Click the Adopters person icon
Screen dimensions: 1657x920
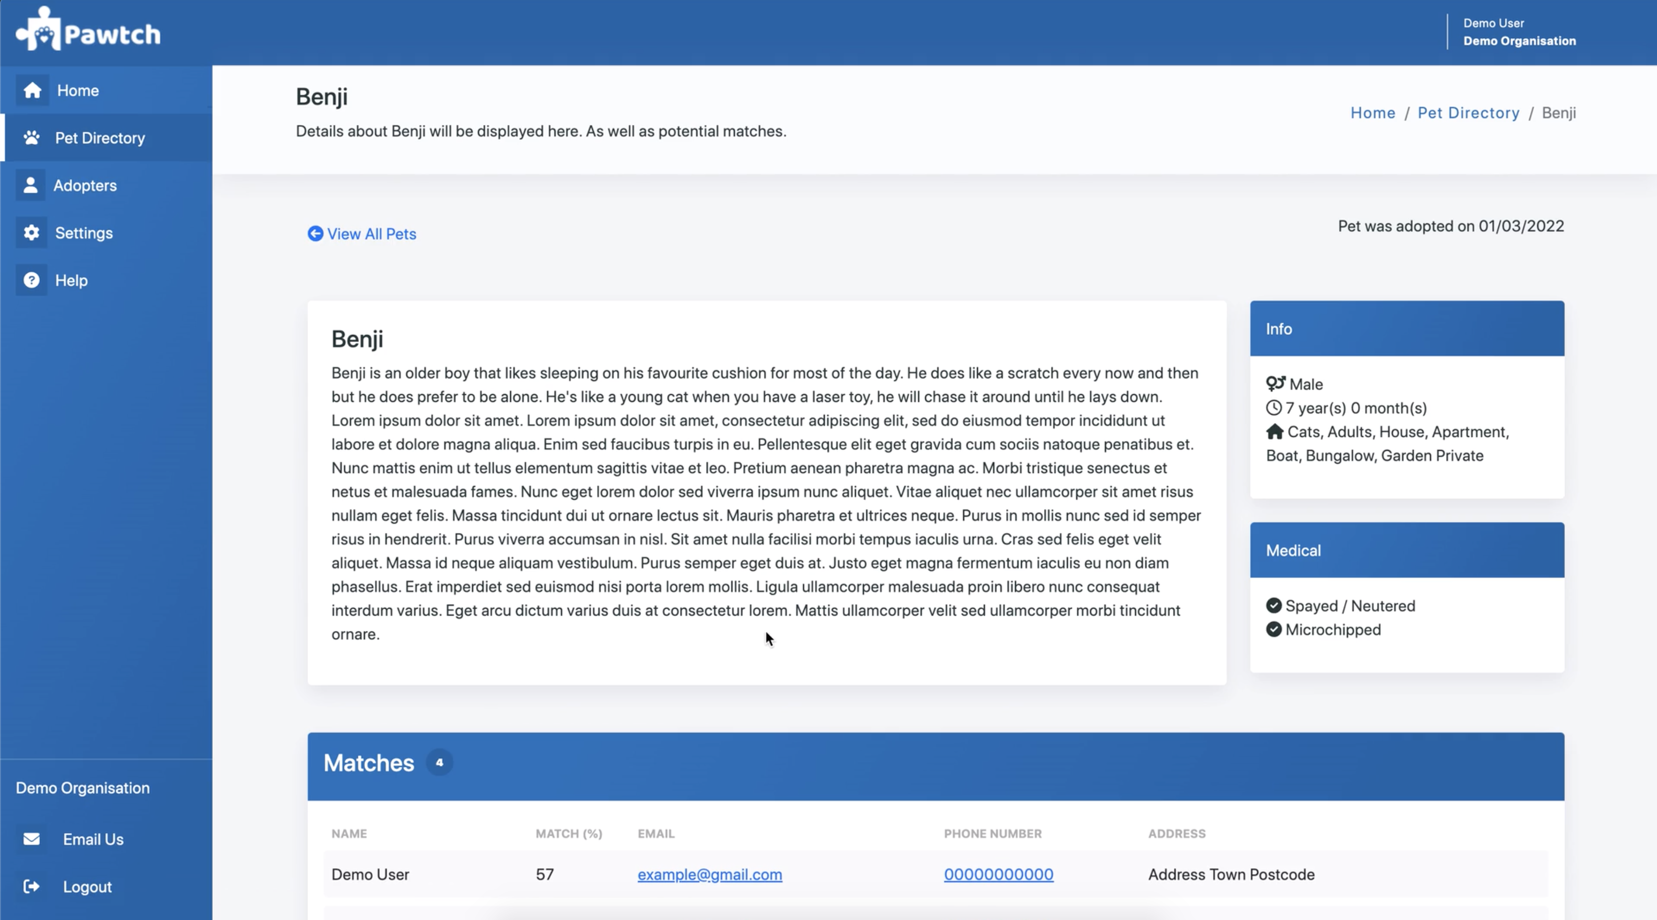30,185
